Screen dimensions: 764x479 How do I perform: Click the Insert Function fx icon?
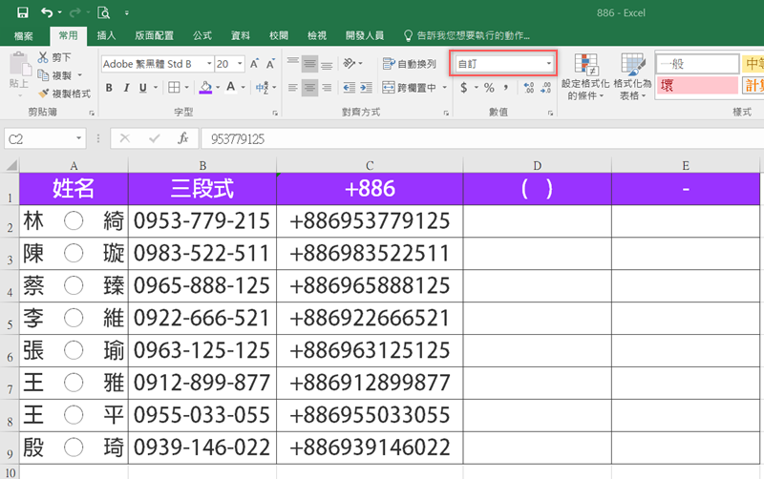coord(182,138)
